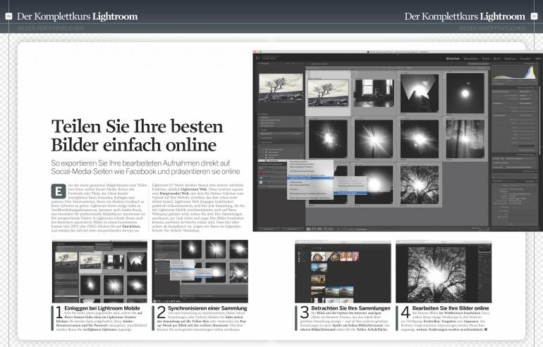The width and height of the screenshot is (543, 347).
Task: Click heading 'Bearbeiten Sie Ihre Bilder online'
Action: pyautogui.click(x=451, y=308)
